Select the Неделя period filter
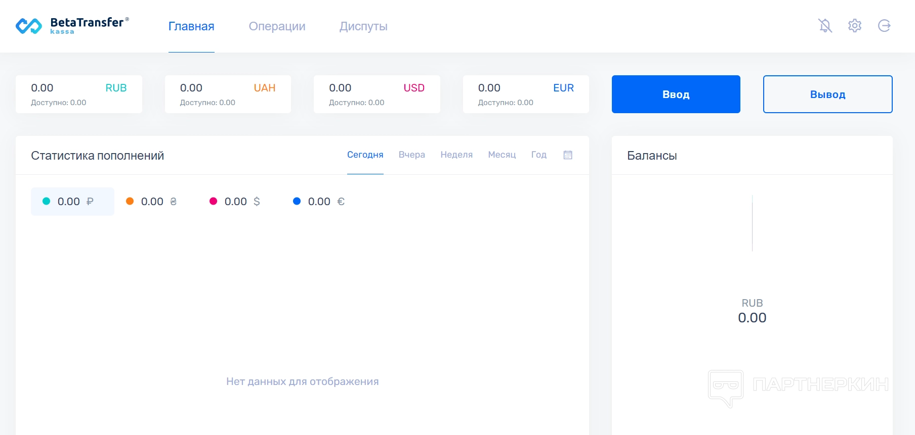Viewport: 915px width, 435px height. coord(456,155)
